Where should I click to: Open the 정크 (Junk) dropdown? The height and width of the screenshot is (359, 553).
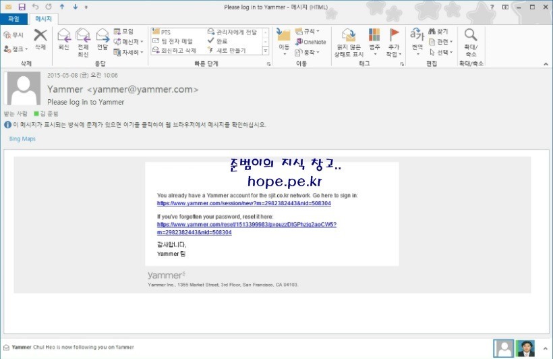(x=16, y=49)
